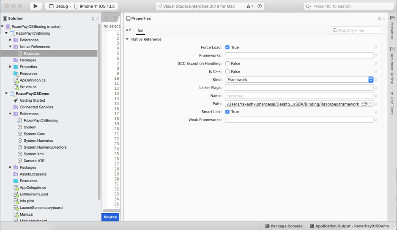The height and width of the screenshot is (230, 397).
Task: Toggle the Force Load checkbox
Action: point(227,47)
